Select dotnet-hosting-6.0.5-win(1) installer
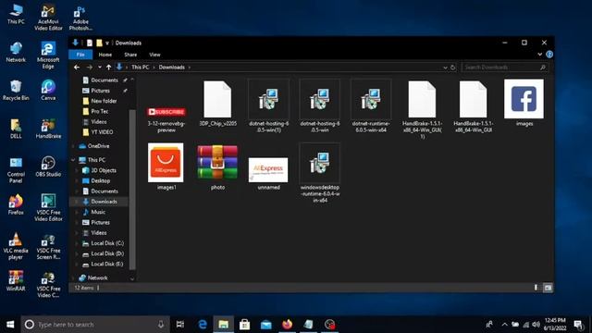 tap(268, 105)
